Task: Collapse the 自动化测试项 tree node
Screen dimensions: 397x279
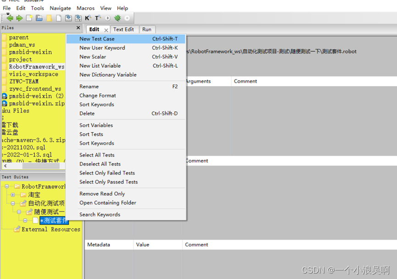Action: click(13, 203)
